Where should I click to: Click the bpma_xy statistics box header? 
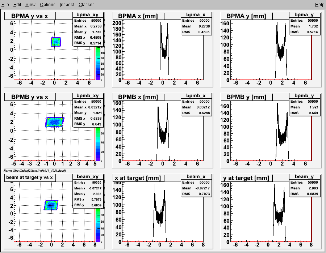88,15
